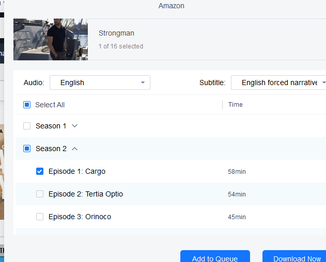
Task: Click the Episode 1: Cargo title
Action: tap(77, 171)
